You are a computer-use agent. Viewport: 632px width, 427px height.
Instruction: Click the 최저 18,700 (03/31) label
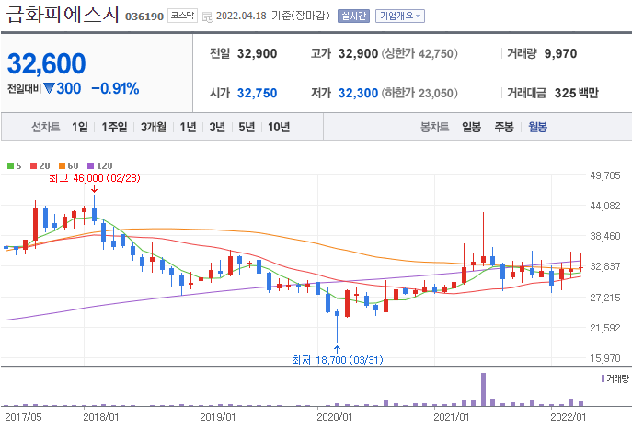coord(338,359)
